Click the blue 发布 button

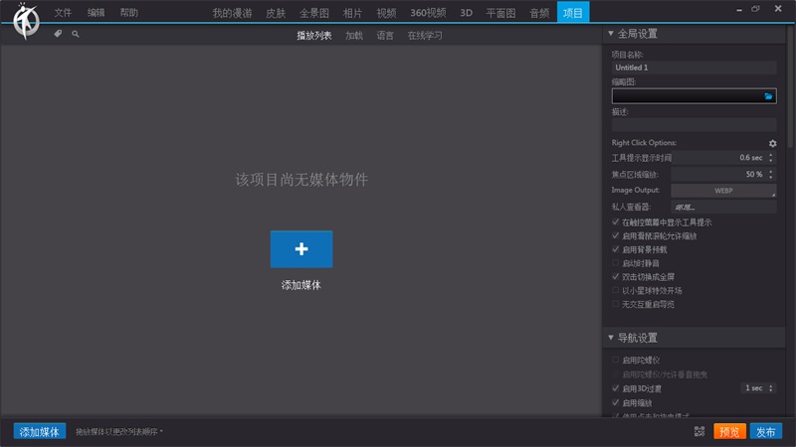point(765,431)
